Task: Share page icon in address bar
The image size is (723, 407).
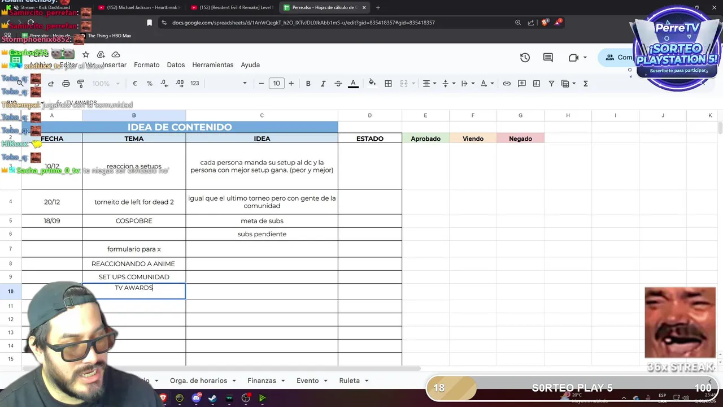Action: point(531,23)
